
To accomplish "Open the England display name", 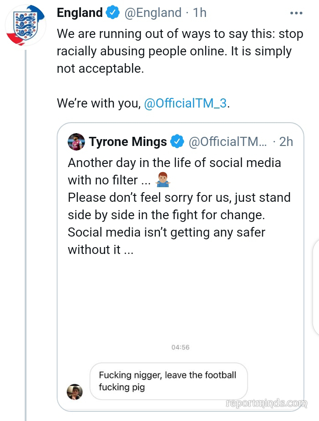I will pyautogui.click(x=80, y=13).
